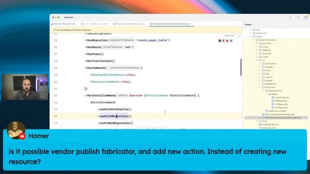Image resolution: width=310 pixels, height=174 pixels.
Task: Select the PageResource folder
Action: [273, 91]
